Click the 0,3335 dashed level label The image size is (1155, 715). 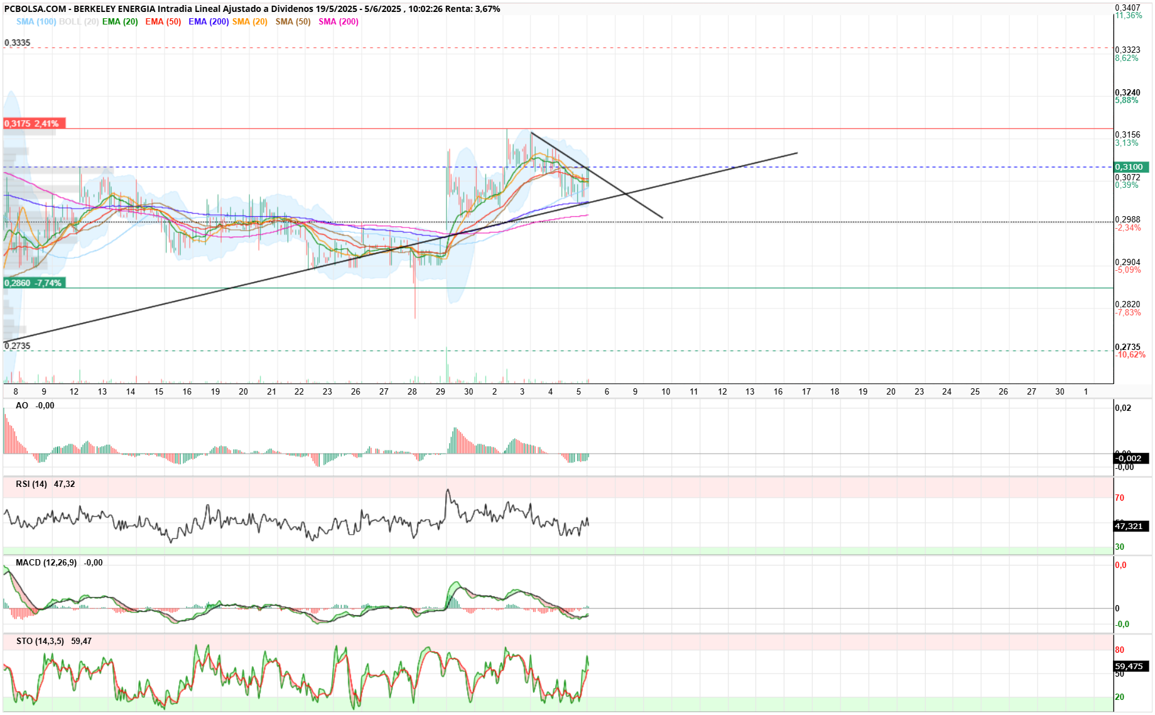coord(17,43)
